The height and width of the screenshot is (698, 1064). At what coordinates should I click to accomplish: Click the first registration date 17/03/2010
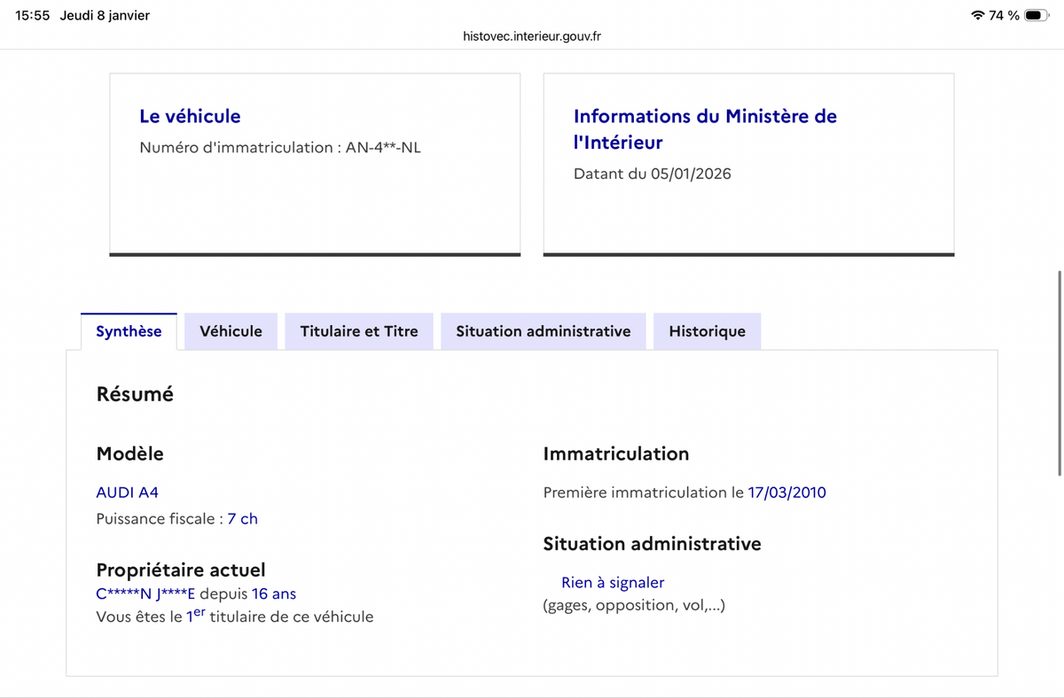(x=786, y=492)
